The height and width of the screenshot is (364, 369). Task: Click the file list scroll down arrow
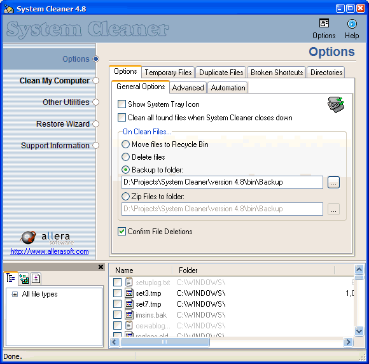point(359,331)
